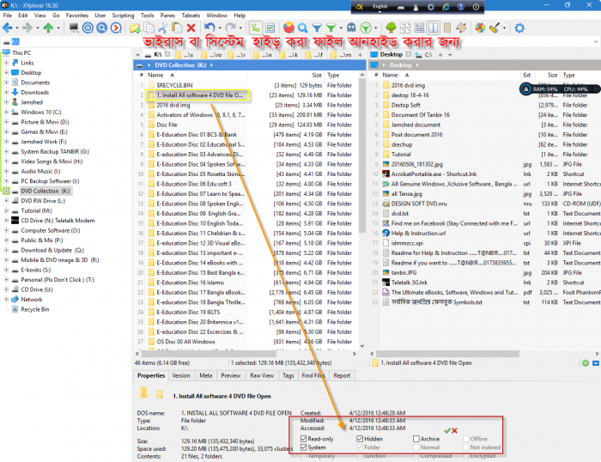Select Downloads in the folder tree
The image size is (601, 462).
point(35,92)
